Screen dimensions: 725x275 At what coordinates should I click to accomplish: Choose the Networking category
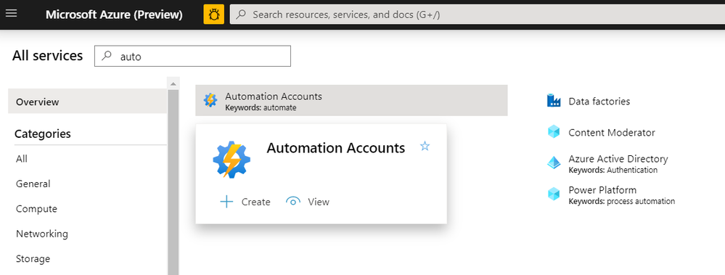point(42,234)
